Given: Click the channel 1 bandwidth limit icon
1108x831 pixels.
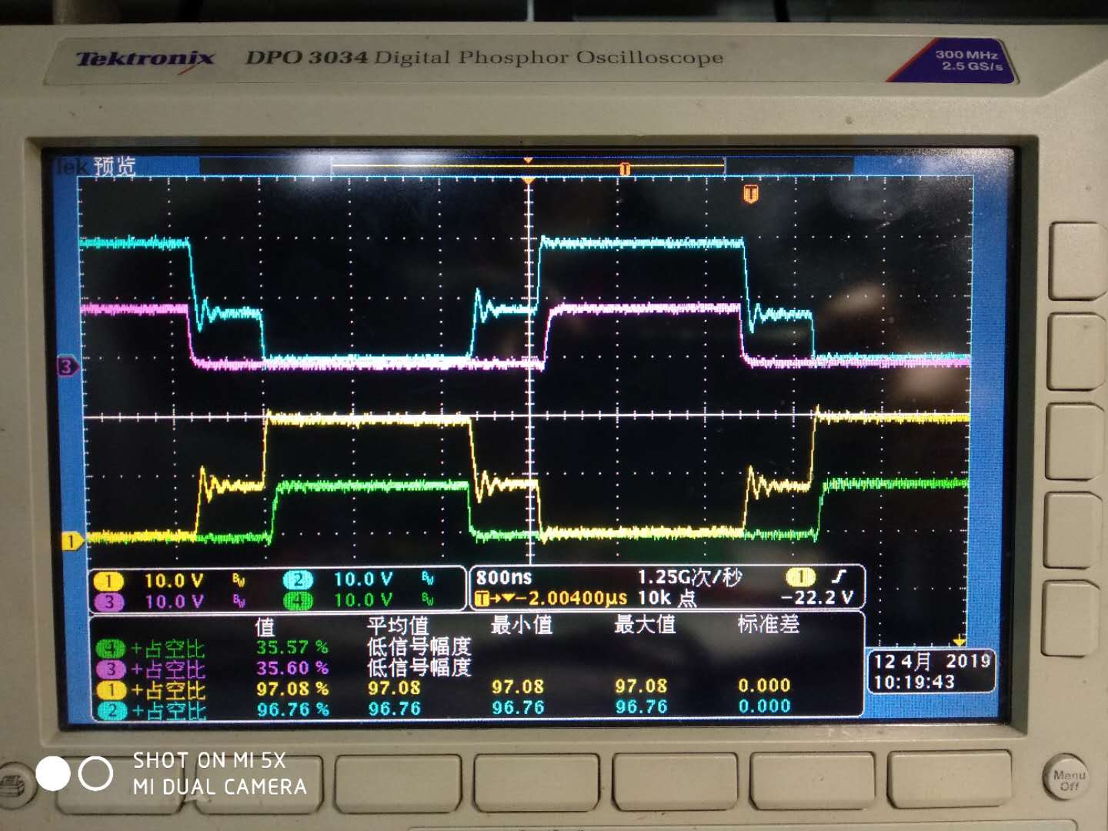Looking at the screenshot, I should [x=239, y=580].
